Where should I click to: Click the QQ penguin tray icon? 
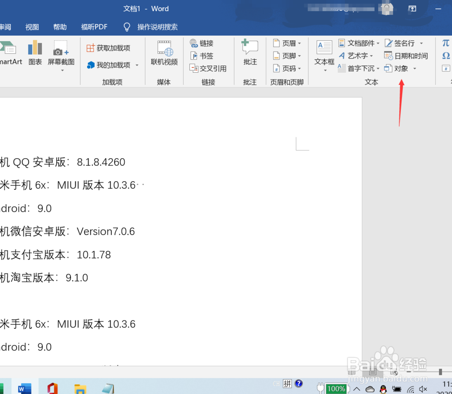coord(383,389)
